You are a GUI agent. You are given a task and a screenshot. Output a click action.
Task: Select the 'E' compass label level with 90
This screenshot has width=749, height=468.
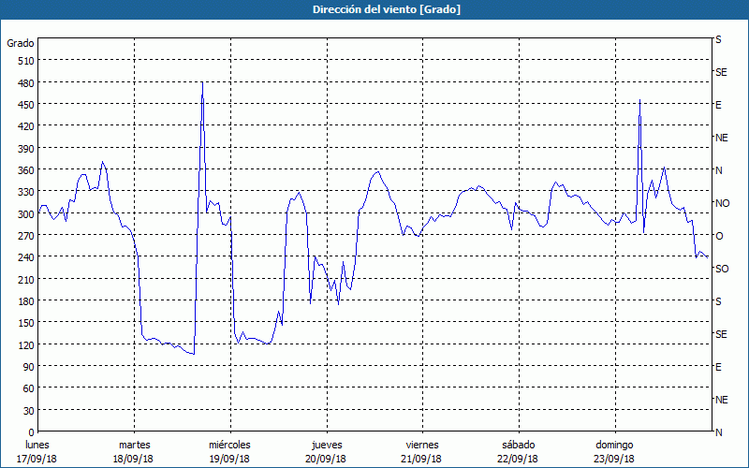tap(718, 367)
